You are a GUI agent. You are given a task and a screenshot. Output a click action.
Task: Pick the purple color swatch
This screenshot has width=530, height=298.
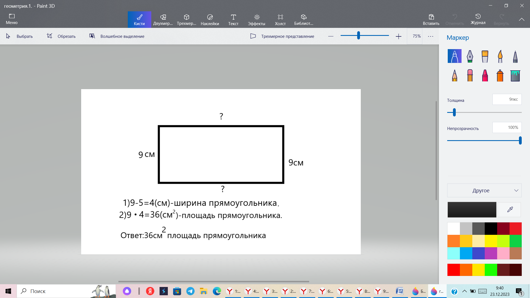click(491, 253)
